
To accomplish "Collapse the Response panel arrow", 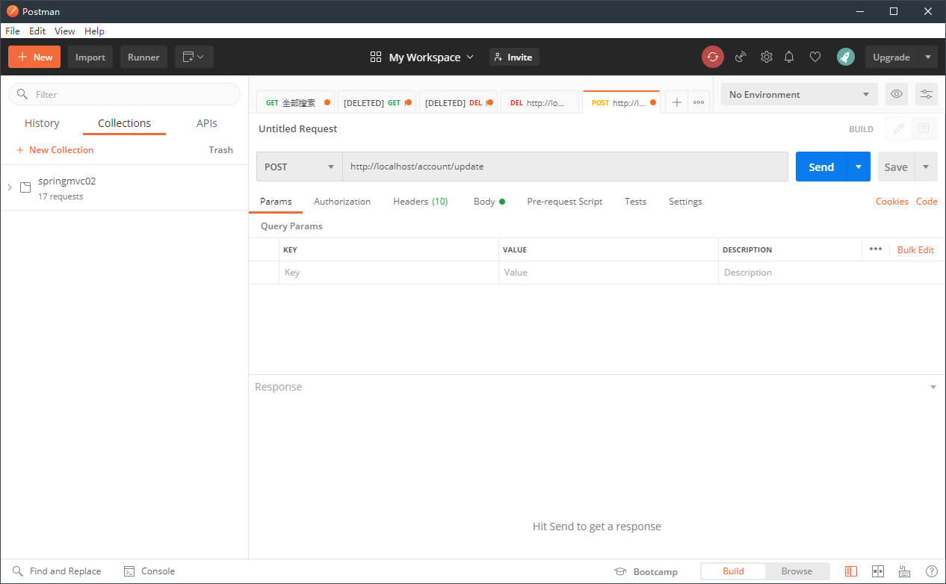I will [933, 387].
